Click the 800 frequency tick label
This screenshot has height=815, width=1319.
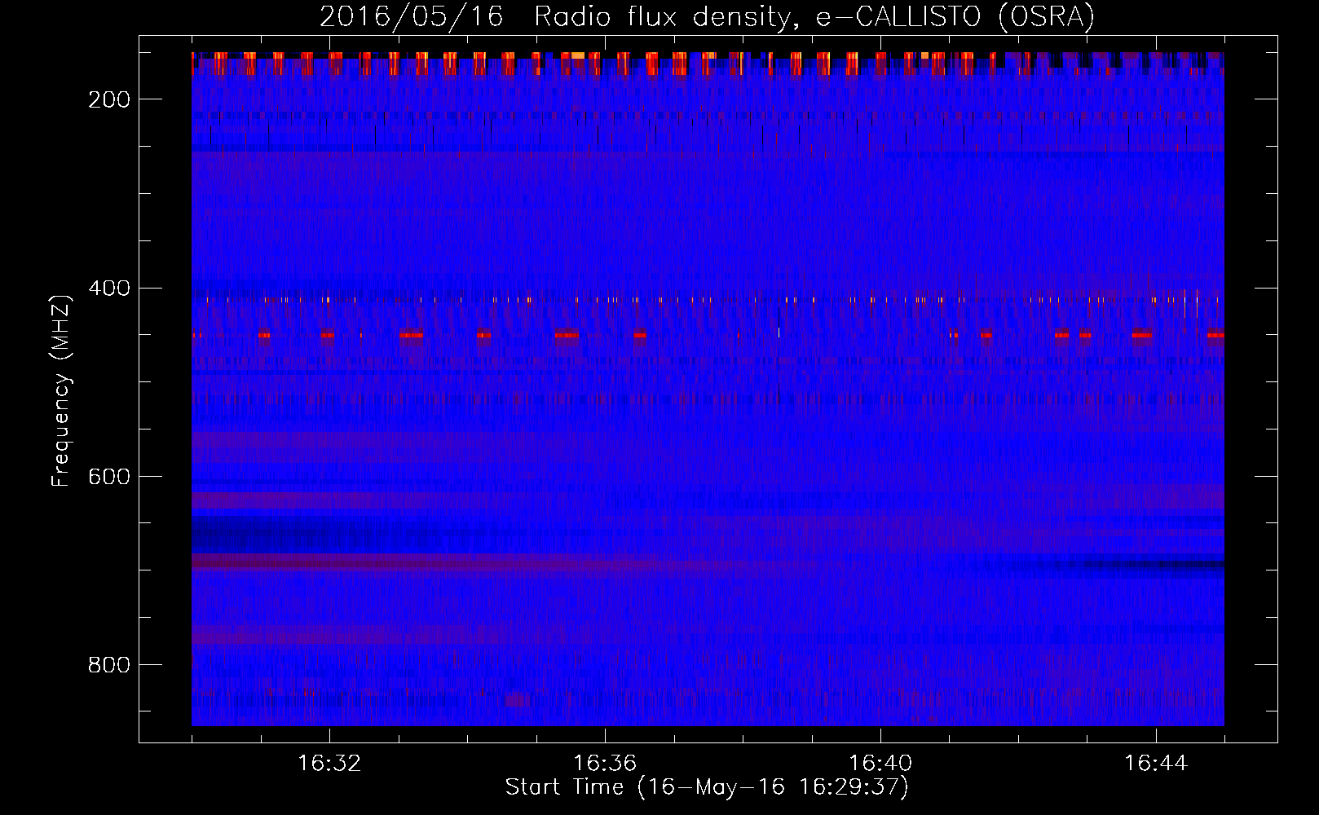(x=109, y=665)
